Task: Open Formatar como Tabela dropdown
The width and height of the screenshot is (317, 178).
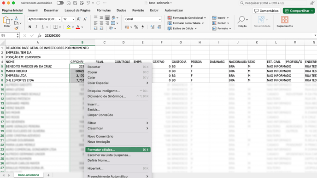Action: click(x=186, y=23)
